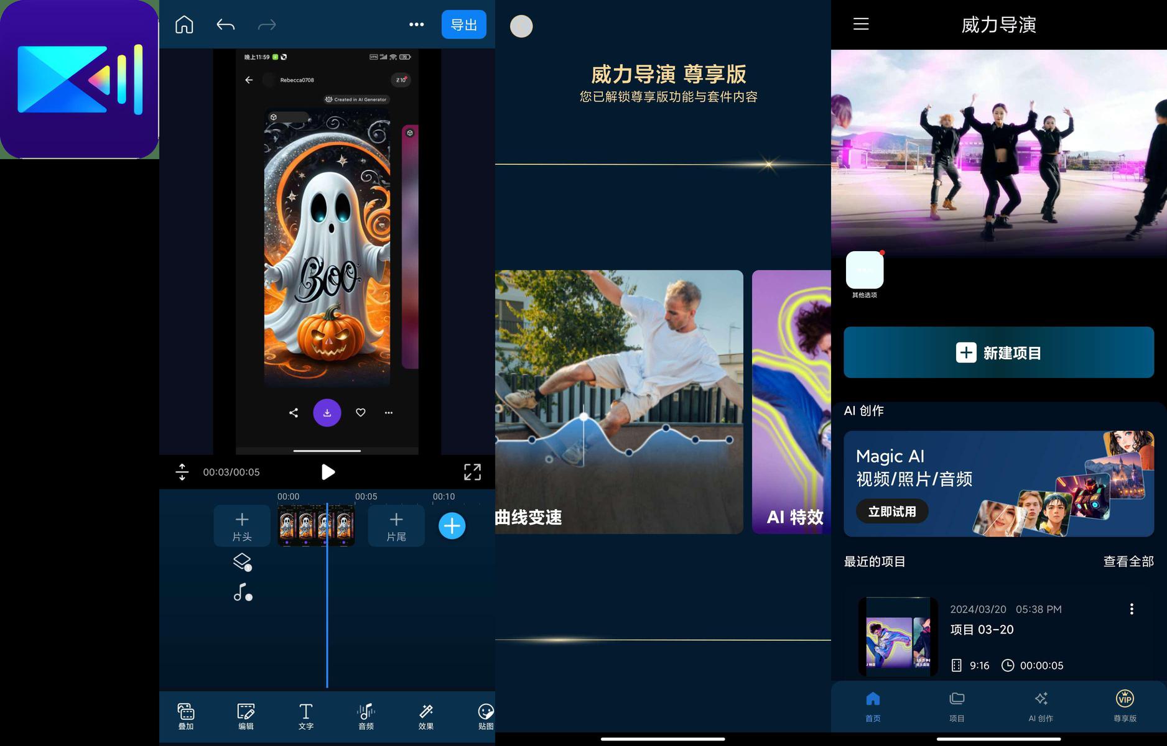Redo the last undone edit

tap(267, 25)
